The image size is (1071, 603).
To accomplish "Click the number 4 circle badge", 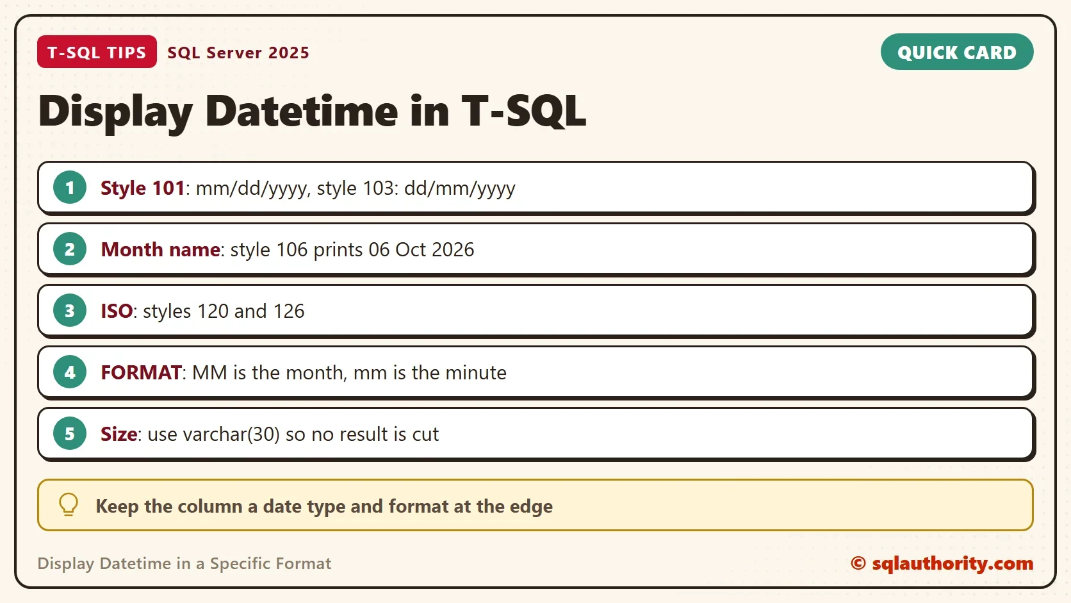I will (x=70, y=372).
